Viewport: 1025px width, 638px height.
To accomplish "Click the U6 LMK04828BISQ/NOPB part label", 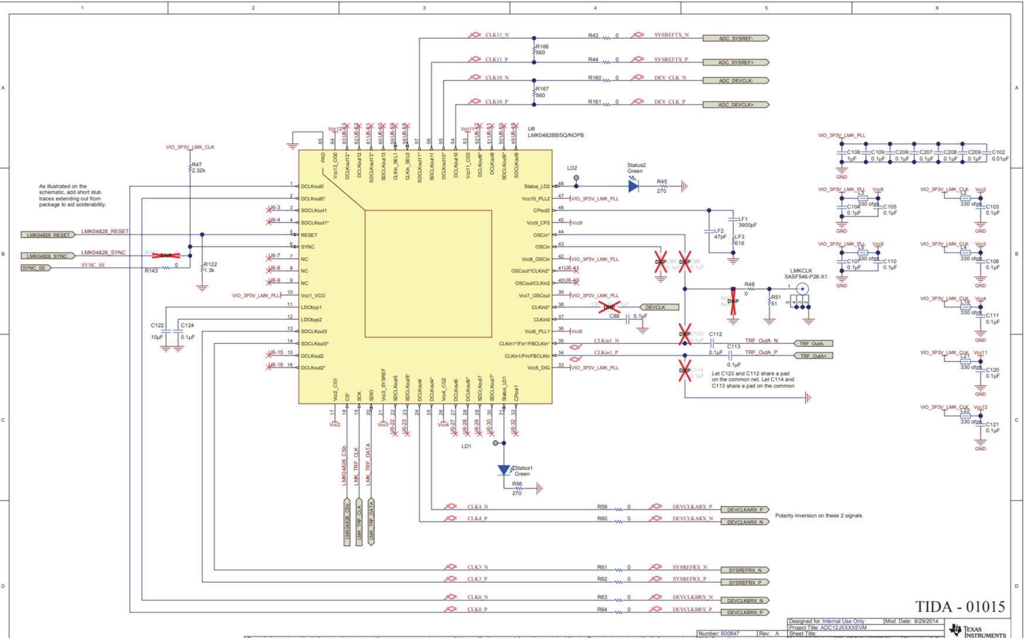I will pos(555,132).
